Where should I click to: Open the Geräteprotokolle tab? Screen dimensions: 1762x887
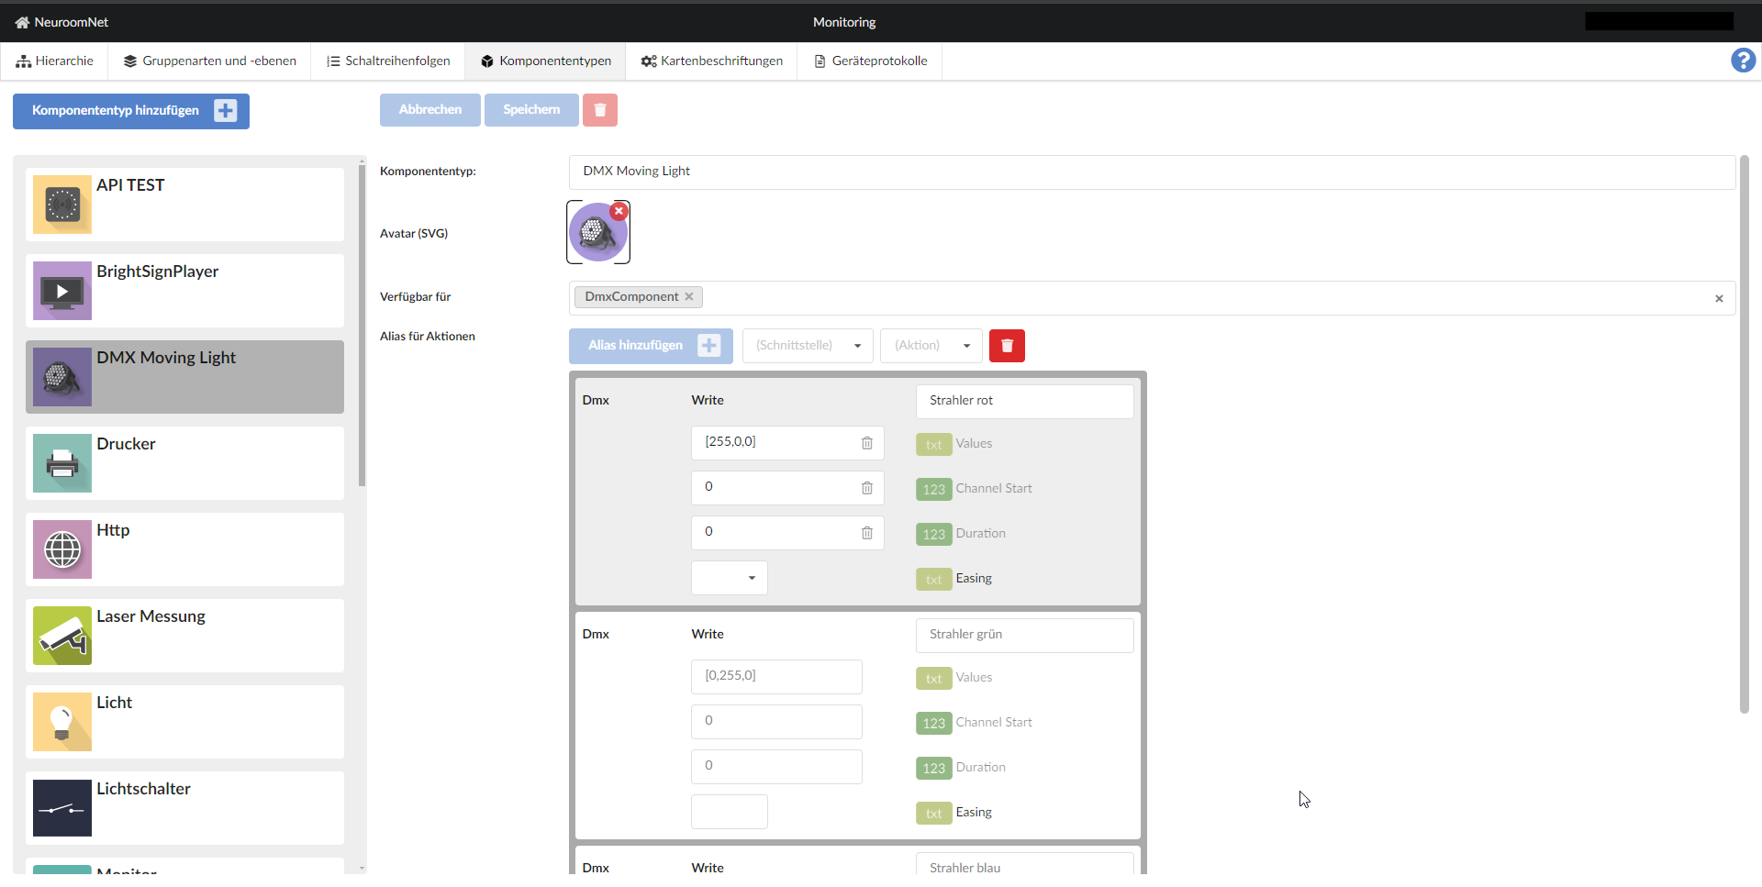[870, 61]
